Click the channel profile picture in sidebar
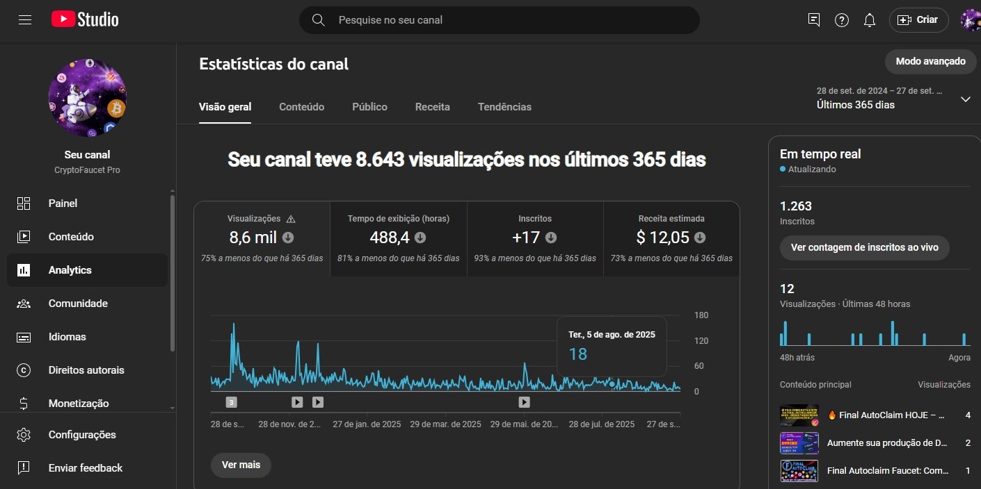 tap(88, 97)
